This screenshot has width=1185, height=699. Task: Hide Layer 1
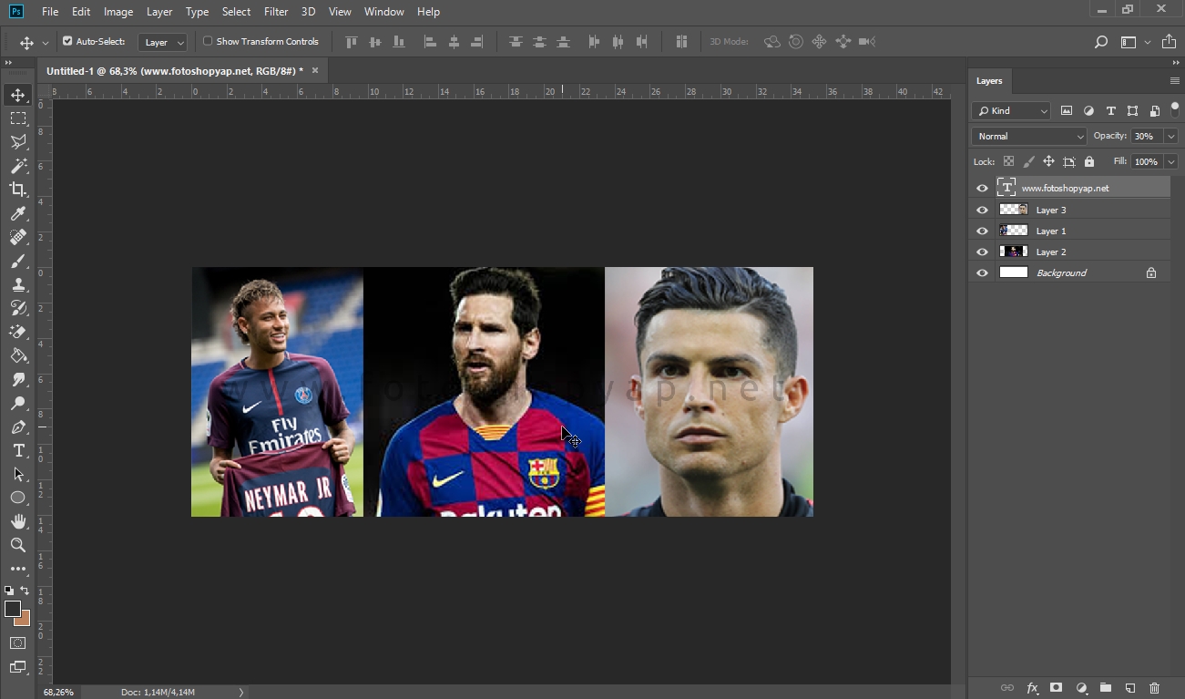[982, 231]
